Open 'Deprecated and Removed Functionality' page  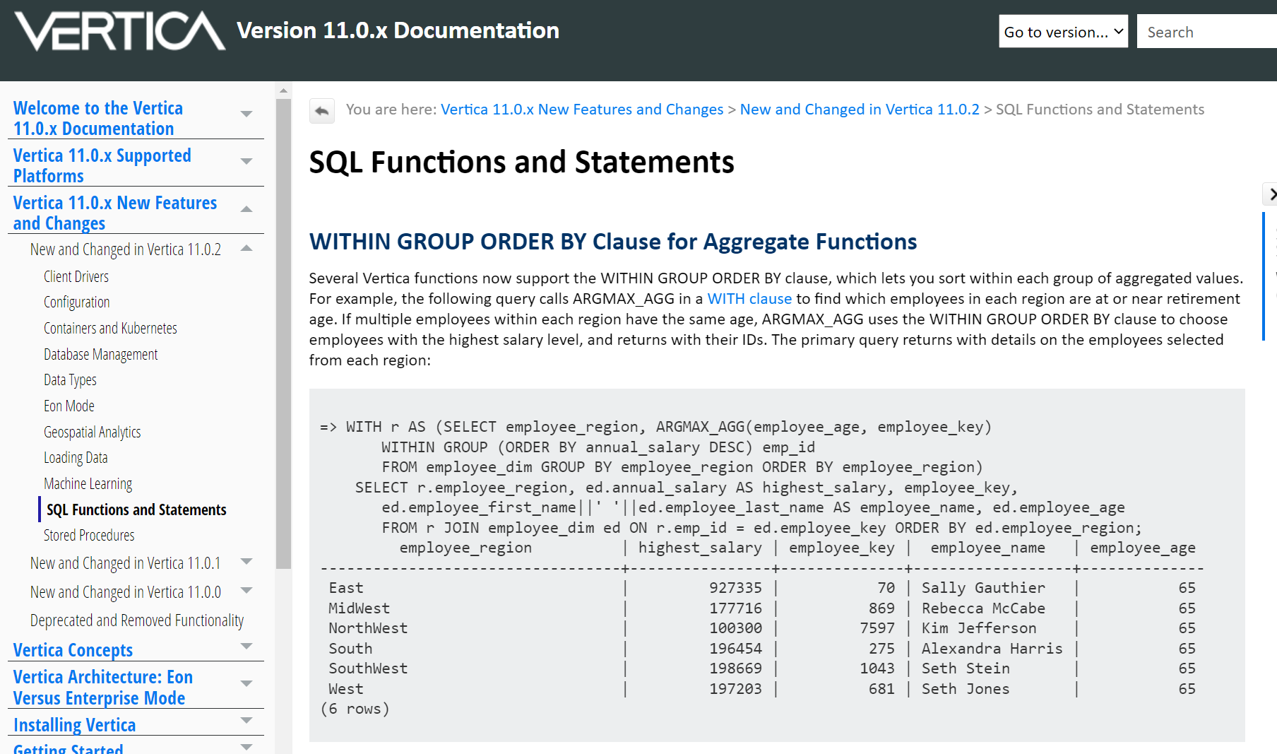point(136,620)
